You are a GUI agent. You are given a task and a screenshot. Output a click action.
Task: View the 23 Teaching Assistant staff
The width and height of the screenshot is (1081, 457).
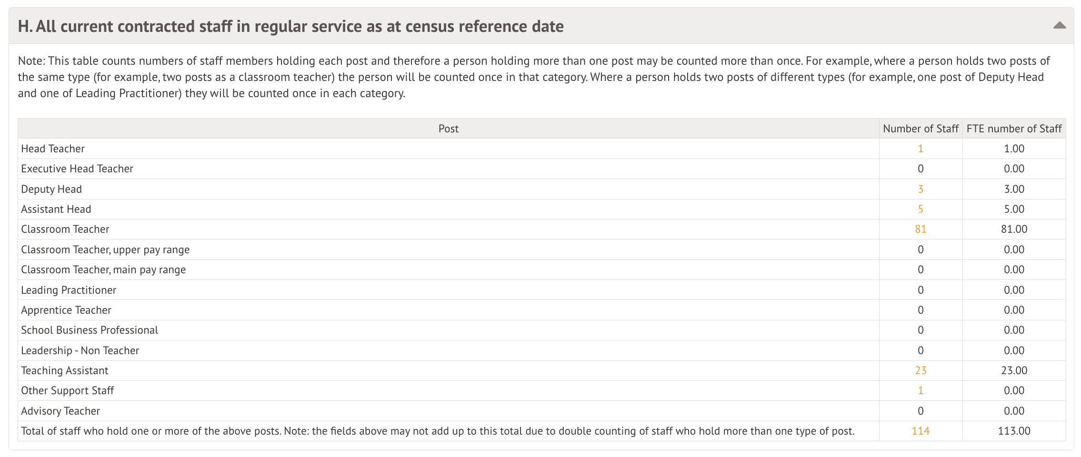pyautogui.click(x=921, y=370)
